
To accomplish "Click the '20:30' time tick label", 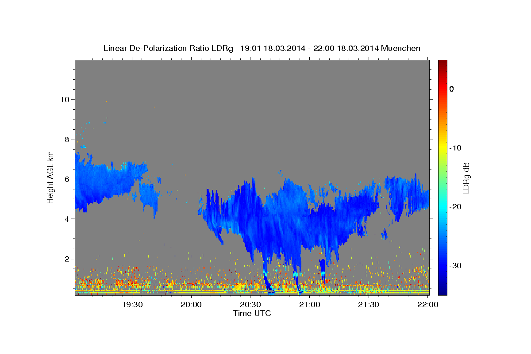I will pyautogui.click(x=250, y=304).
